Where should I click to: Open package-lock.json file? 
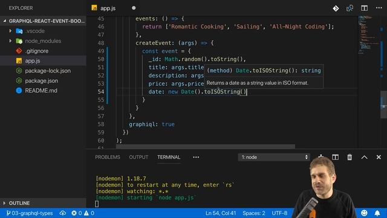[x=48, y=71]
